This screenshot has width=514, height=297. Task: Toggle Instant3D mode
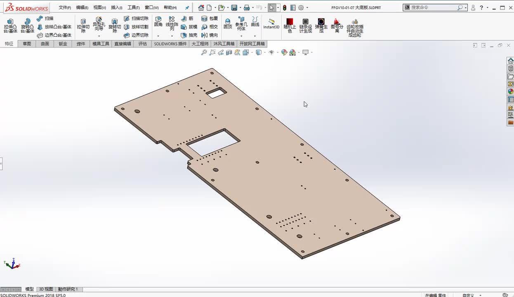click(271, 24)
